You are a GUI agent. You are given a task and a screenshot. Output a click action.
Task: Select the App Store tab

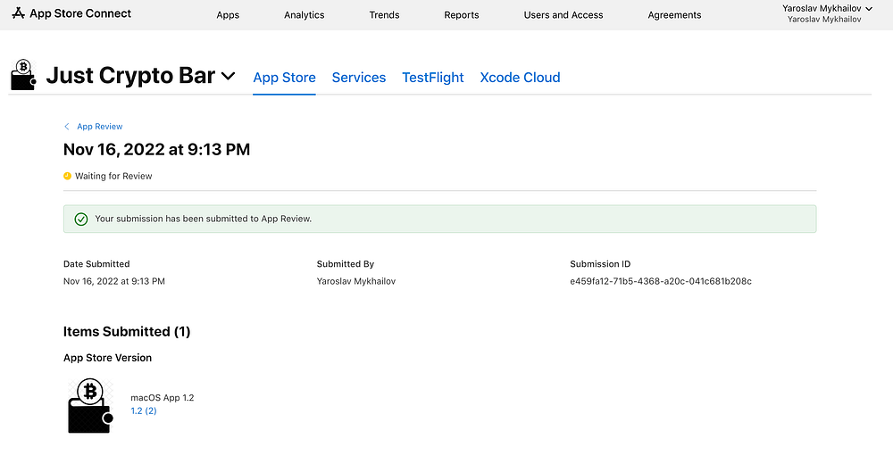(x=284, y=78)
